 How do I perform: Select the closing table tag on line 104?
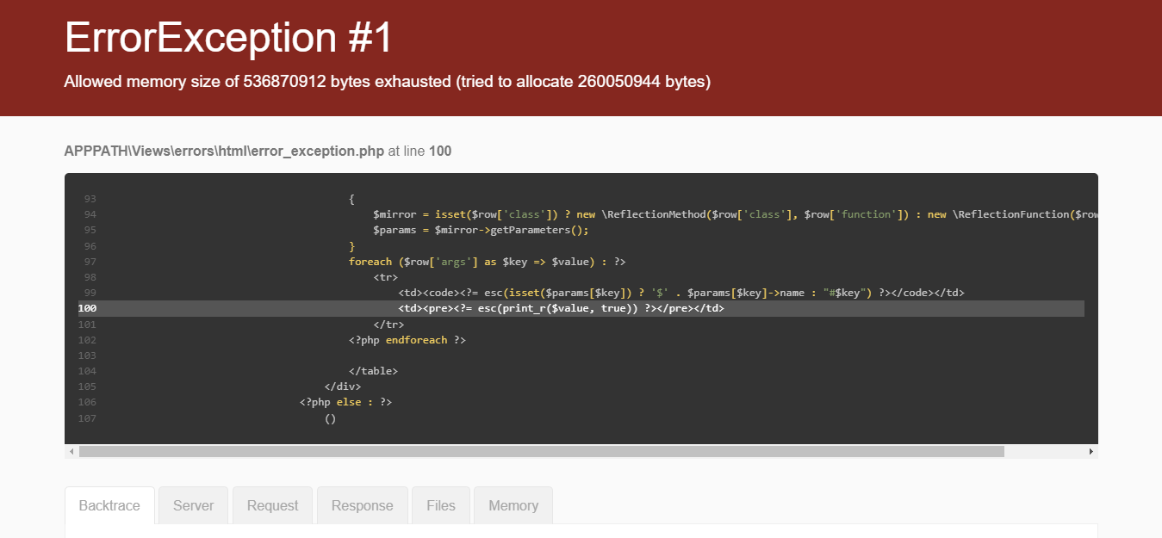[x=374, y=370]
